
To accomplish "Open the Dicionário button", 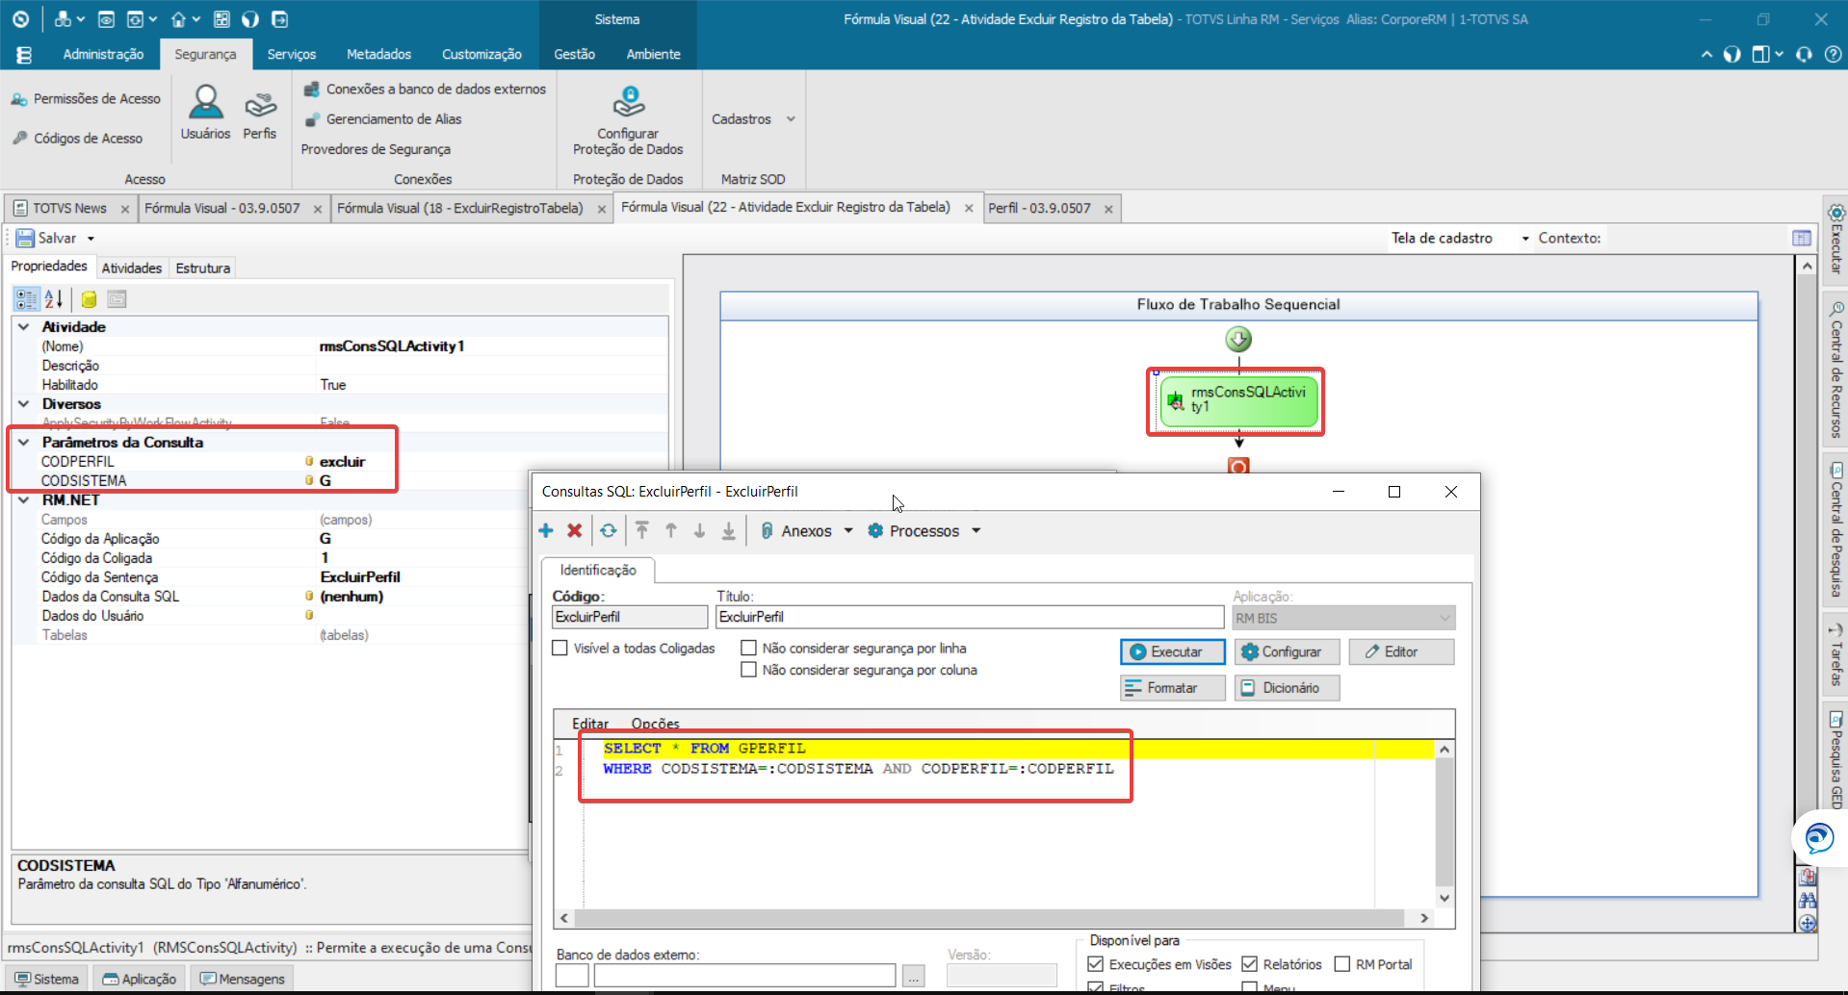I will coord(1288,688).
